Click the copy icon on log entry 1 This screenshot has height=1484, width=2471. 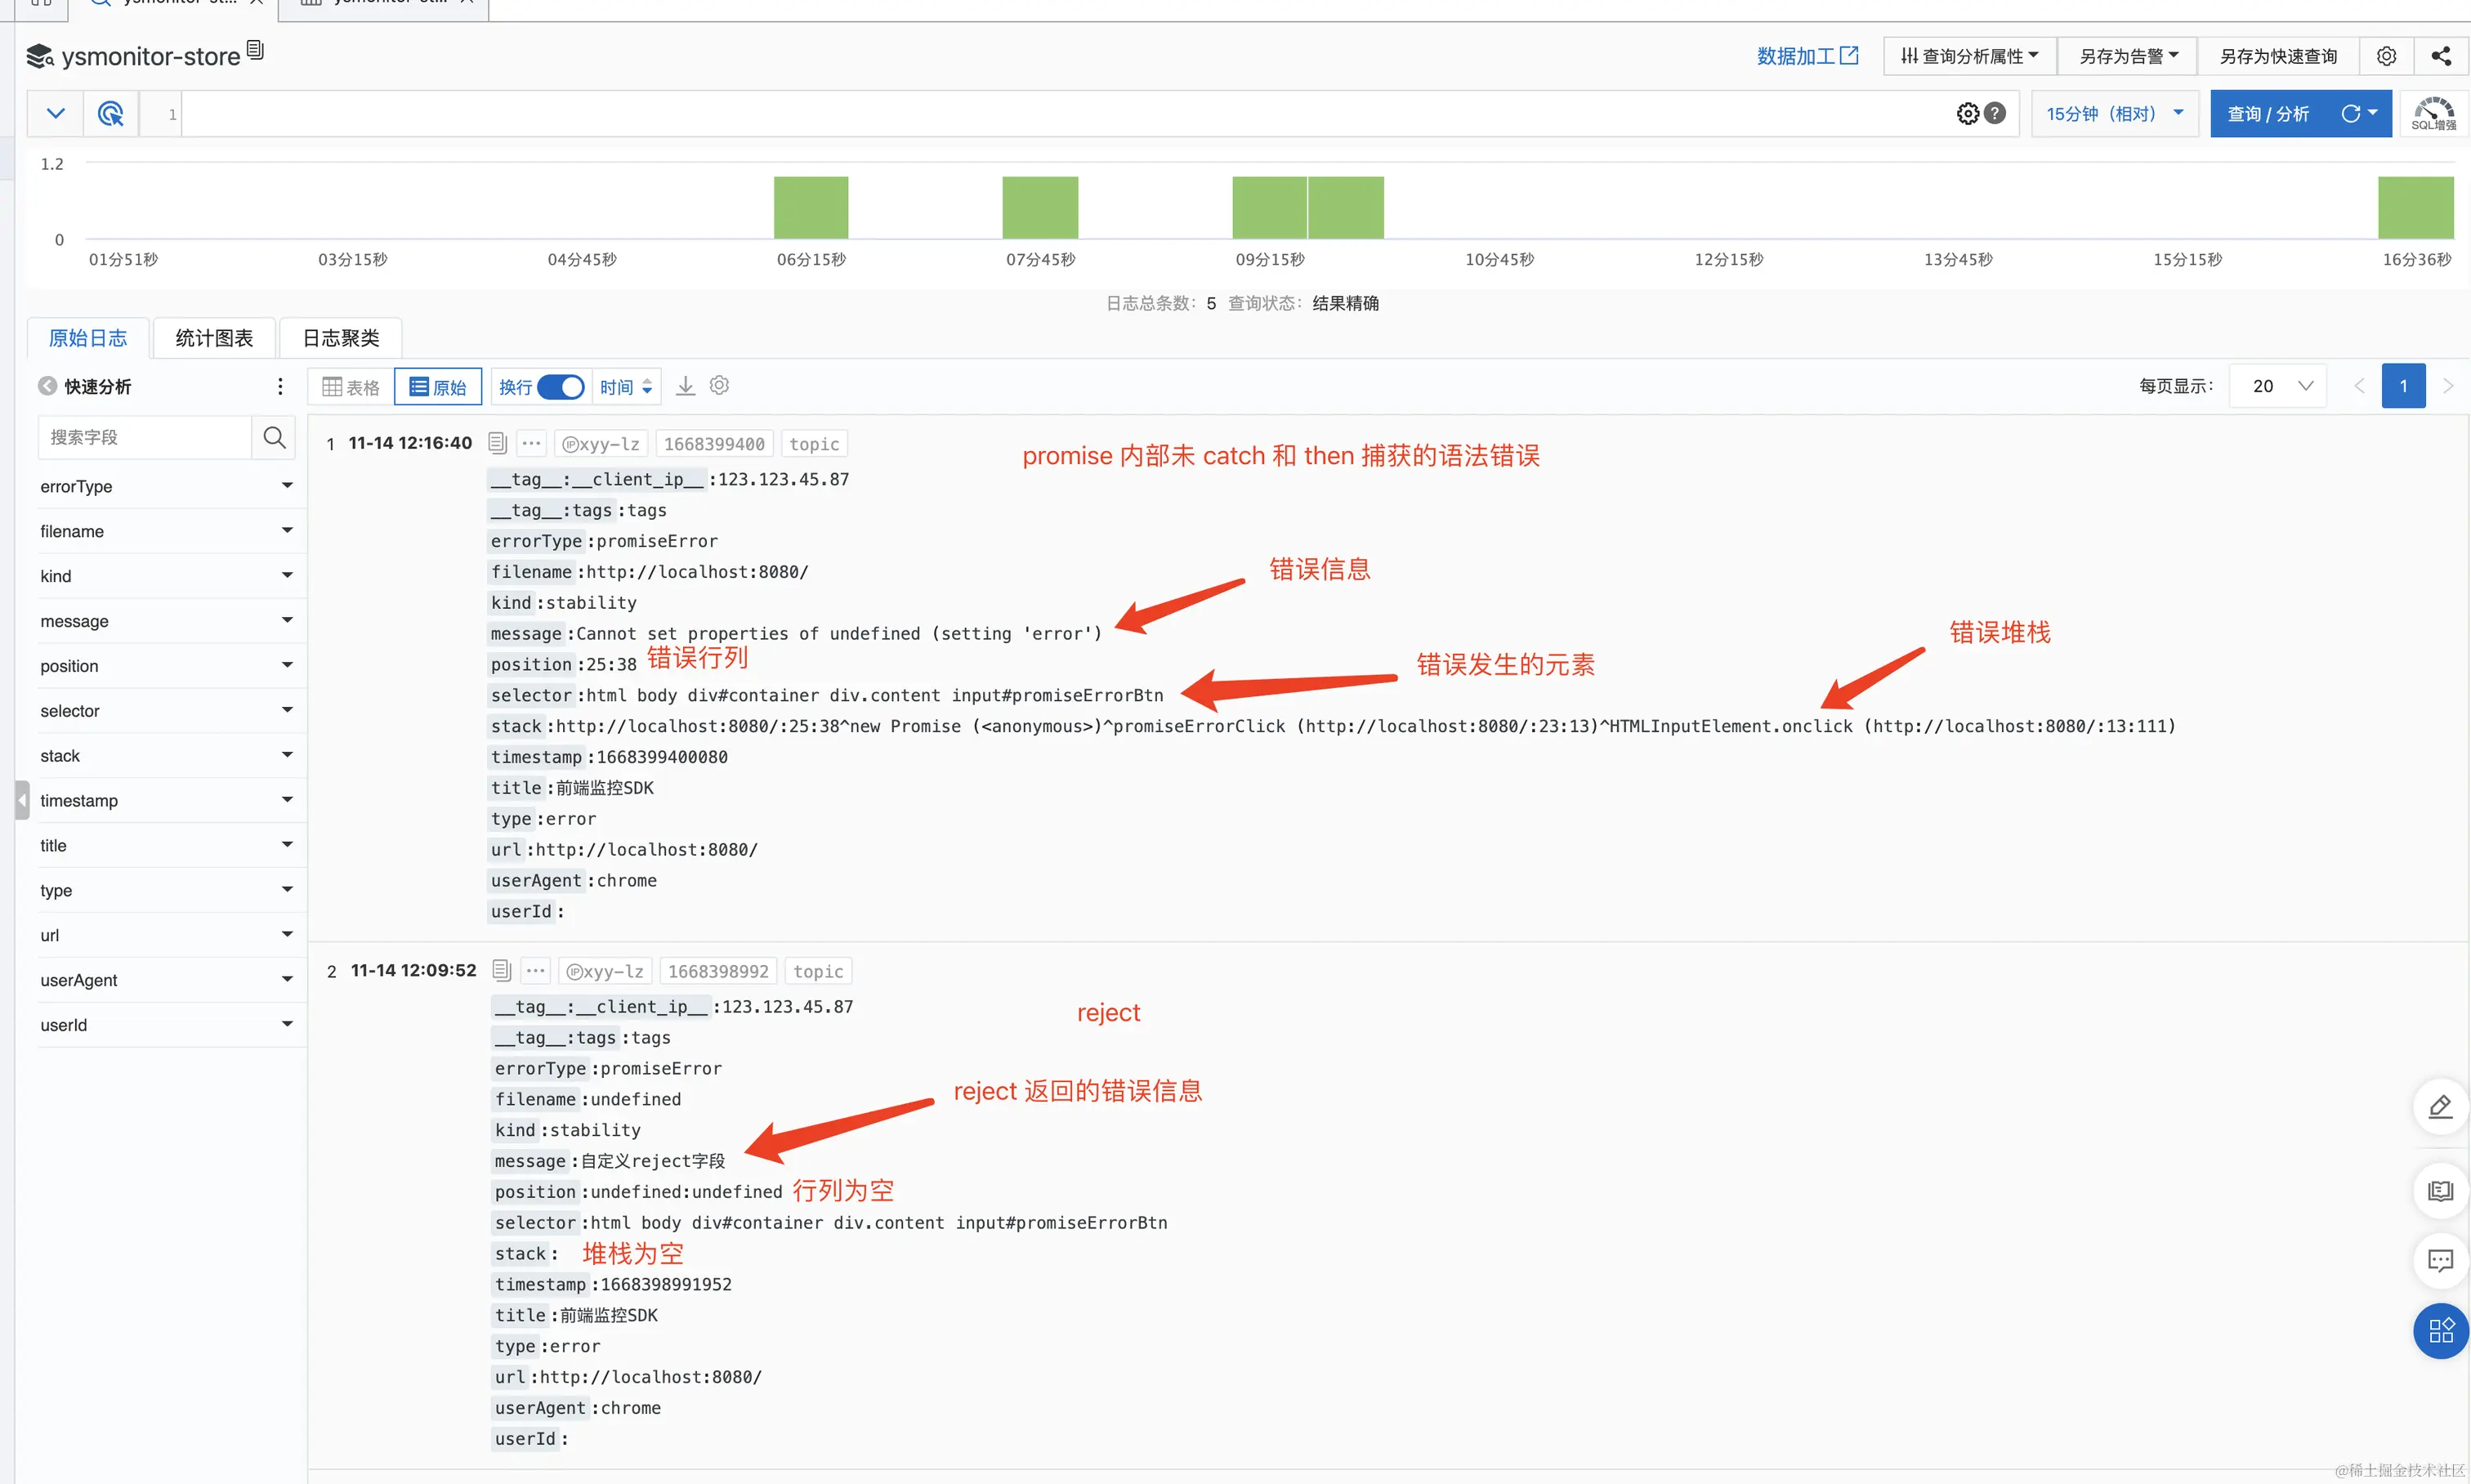(497, 443)
